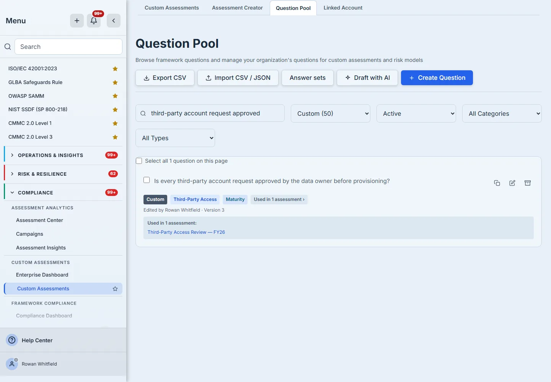
Task: Open Answer sets
Action: point(308,78)
